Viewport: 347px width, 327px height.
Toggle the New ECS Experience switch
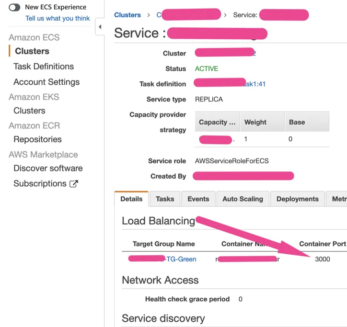[14, 7]
